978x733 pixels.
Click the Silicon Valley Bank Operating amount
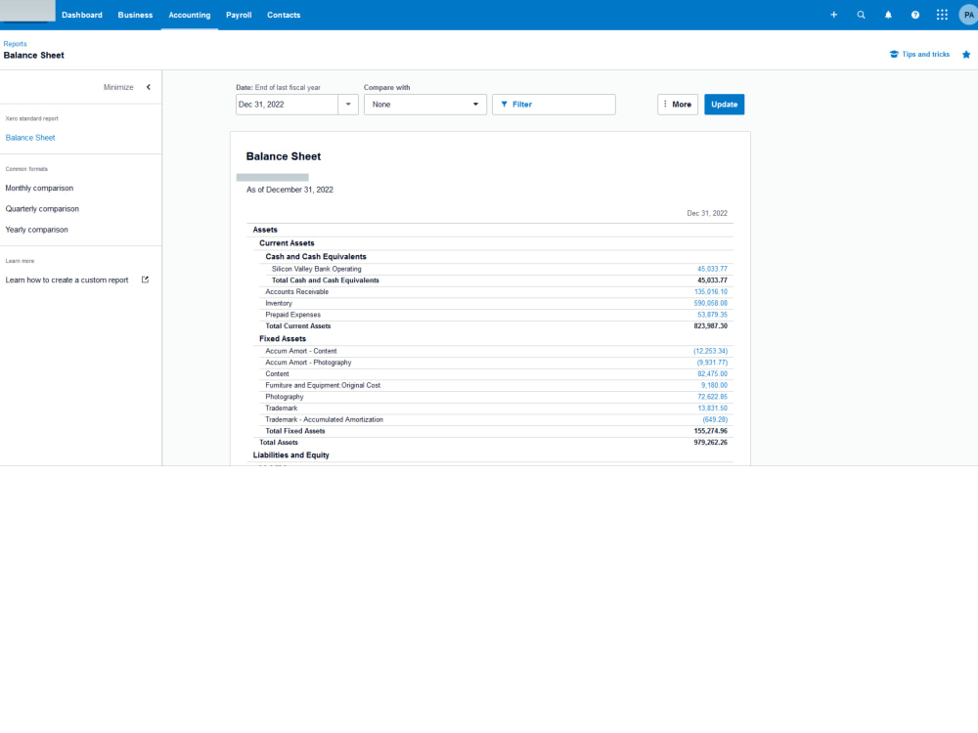coord(712,269)
